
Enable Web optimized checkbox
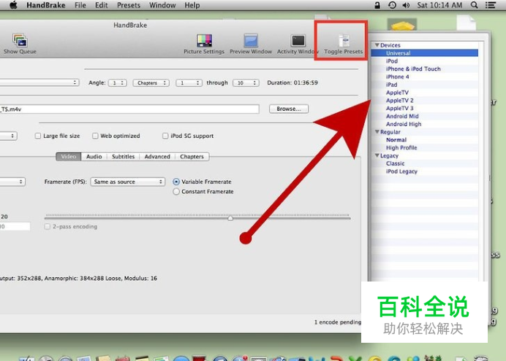[x=95, y=136]
